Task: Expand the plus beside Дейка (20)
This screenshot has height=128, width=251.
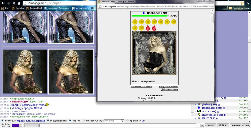Action: coord(195,105)
